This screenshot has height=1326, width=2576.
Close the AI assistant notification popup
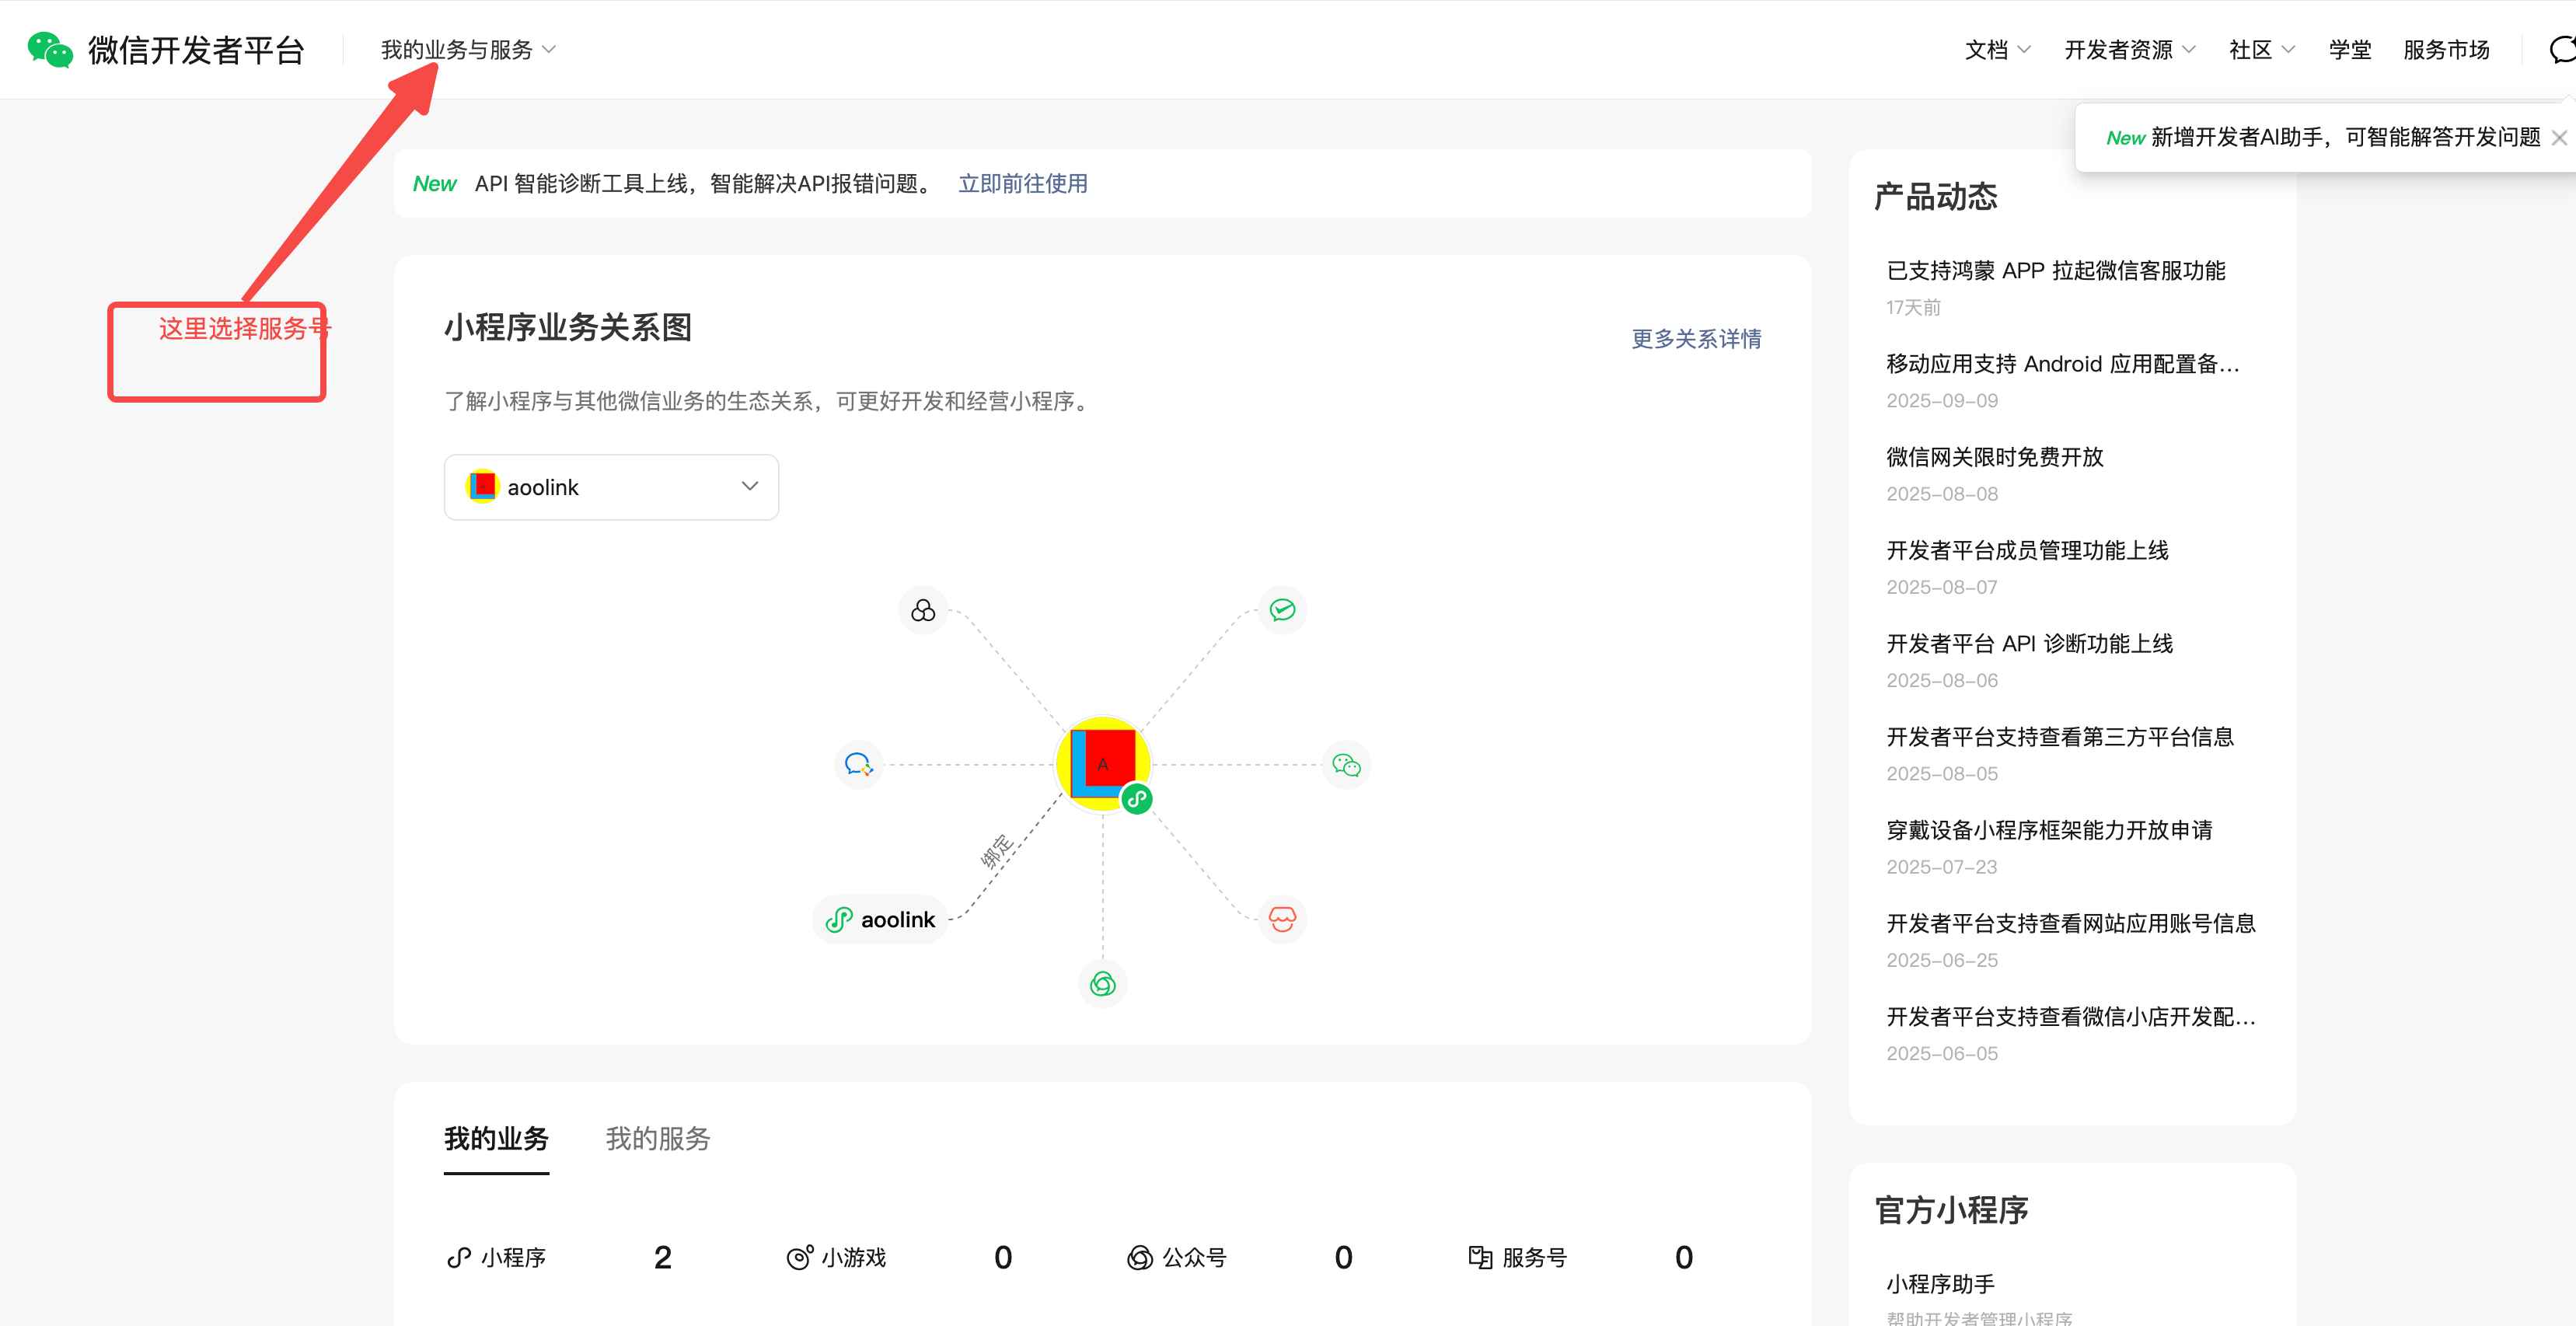[2558, 138]
